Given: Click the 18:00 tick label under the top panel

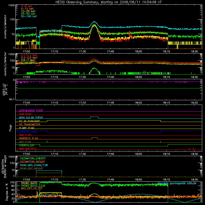Looking at the screenshot, I should (138, 52).
